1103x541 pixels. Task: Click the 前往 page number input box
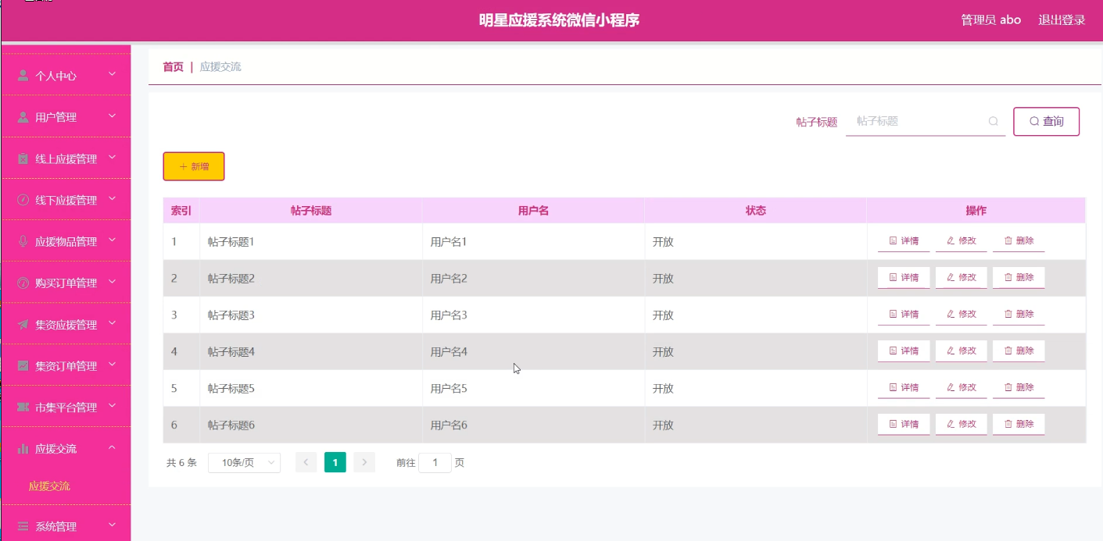coord(435,463)
